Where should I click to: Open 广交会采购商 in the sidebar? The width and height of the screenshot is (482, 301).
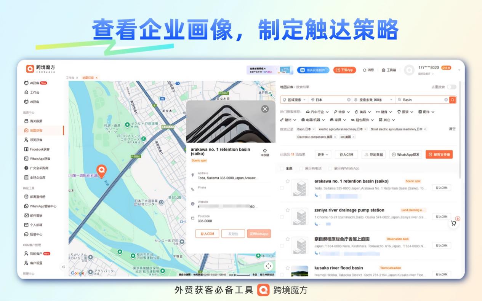point(36,168)
